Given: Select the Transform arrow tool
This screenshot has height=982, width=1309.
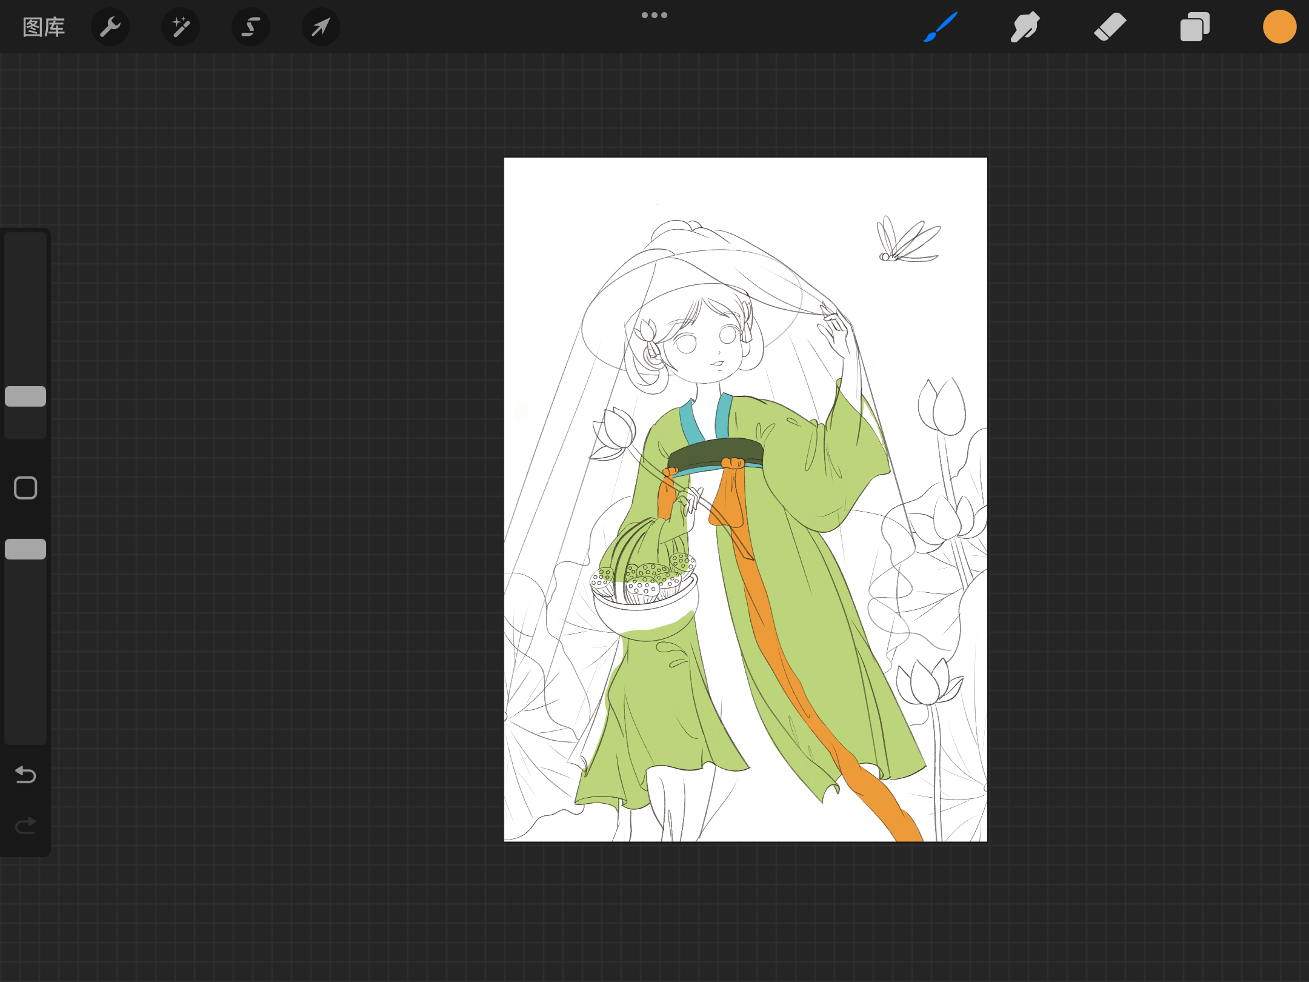Looking at the screenshot, I should [x=321, y=27].
